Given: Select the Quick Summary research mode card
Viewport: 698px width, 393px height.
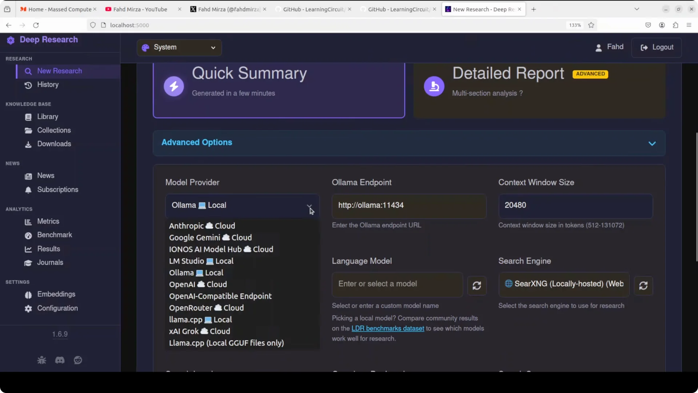Looking at the screenshot, I should 279,90.
